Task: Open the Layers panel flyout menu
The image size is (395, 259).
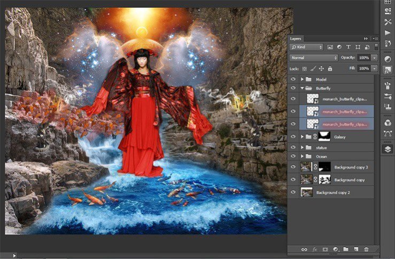Action: coord(375,38)
